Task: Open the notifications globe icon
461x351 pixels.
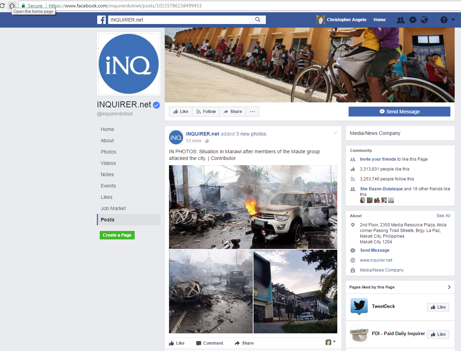Action: [x=424, y=20]
